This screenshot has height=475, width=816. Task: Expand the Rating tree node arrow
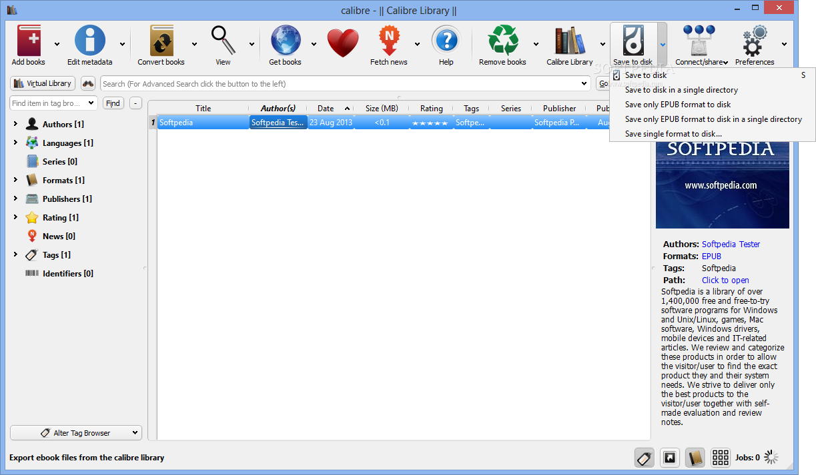(x=15, y=217)
